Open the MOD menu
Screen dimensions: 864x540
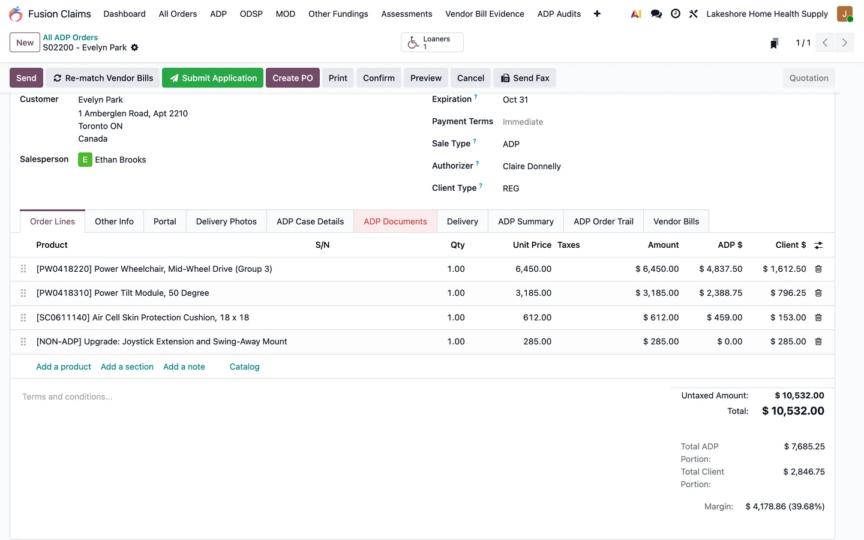pyautogui.click(x=286, y=14)
